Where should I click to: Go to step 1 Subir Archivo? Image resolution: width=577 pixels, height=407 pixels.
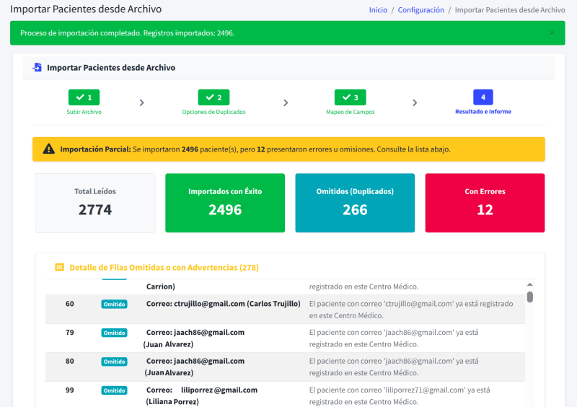(84, 102)
